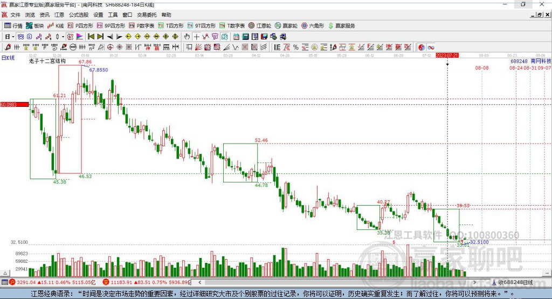Screen dimensions: 552x299
Task: Open the 9P四方形 tool
Action: (x=111, y=25)
